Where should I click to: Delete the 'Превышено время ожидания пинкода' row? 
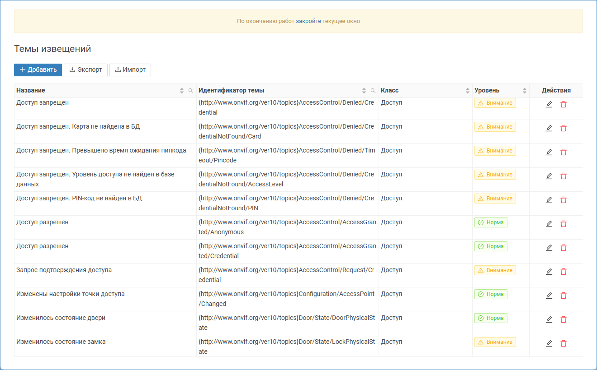[564, 152]
